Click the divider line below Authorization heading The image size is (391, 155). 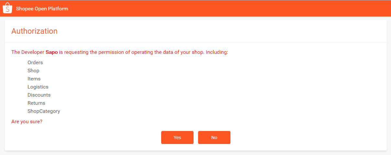coord(195,42)
